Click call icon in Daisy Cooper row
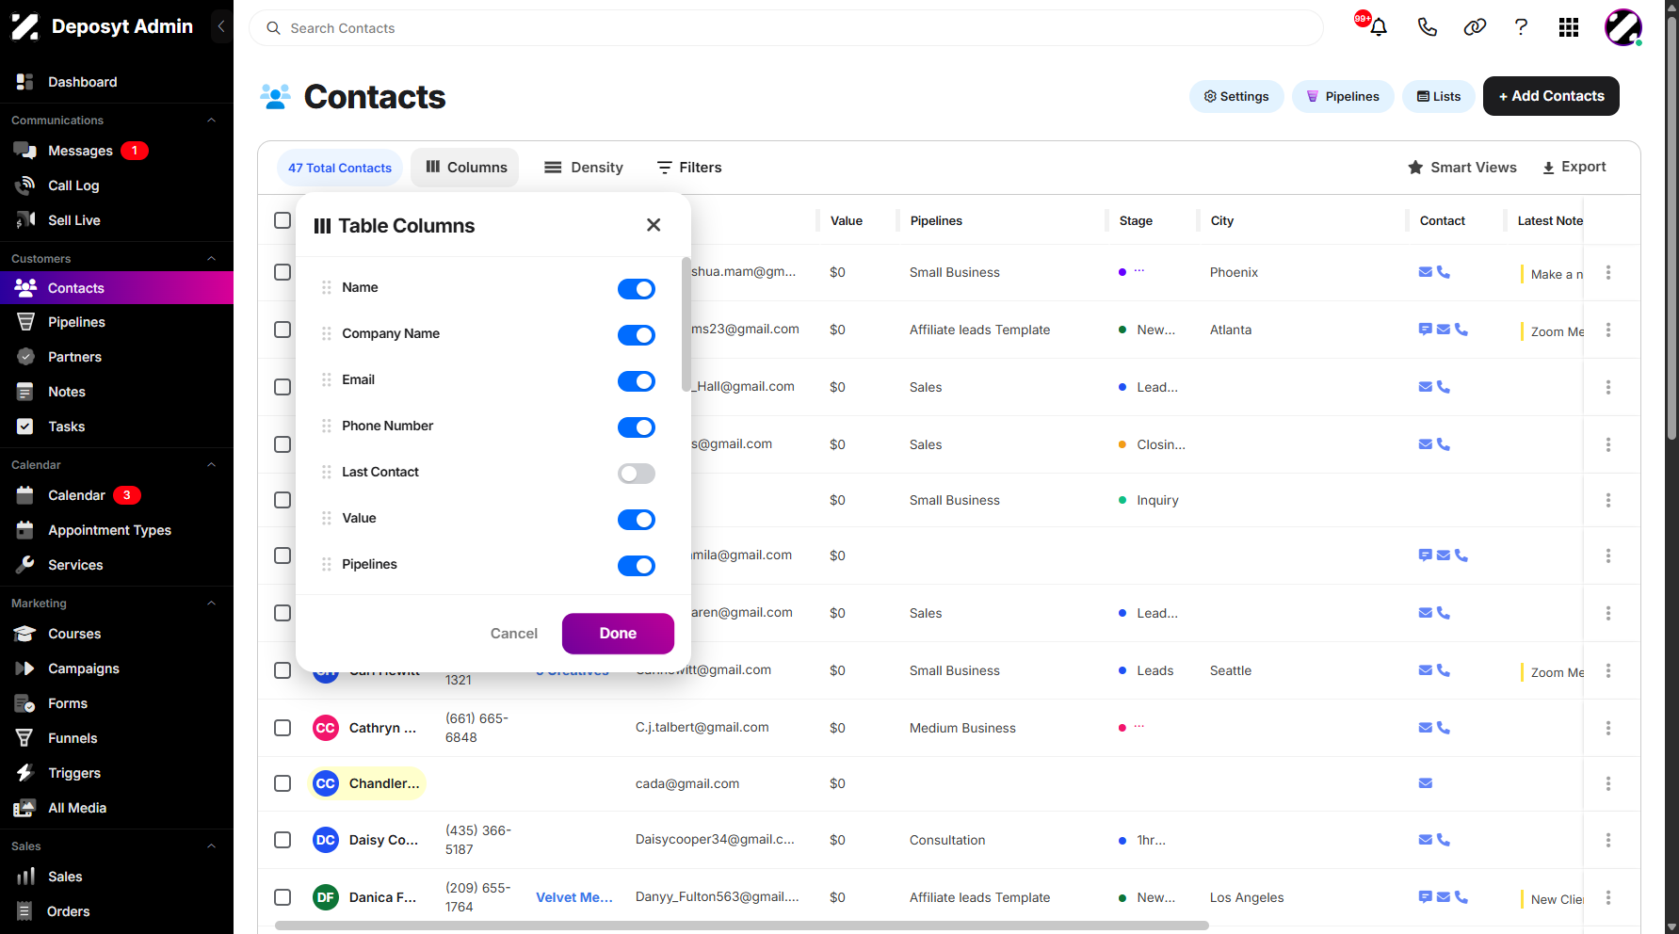 pos(1444,840)
